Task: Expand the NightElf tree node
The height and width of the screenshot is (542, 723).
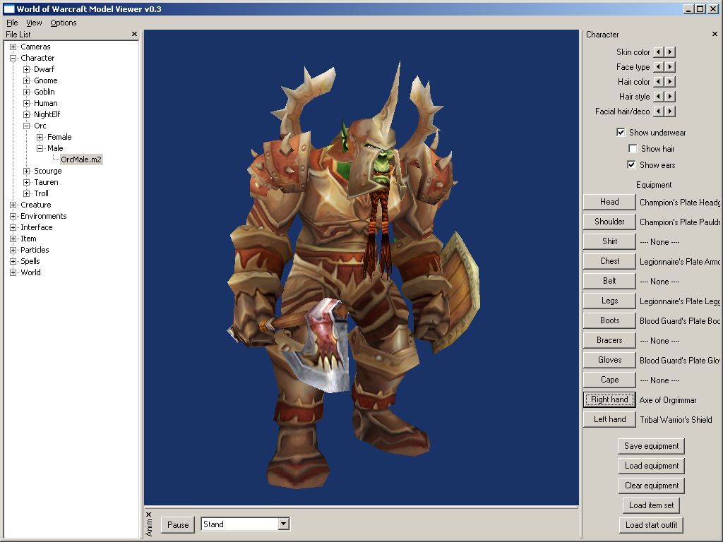Action: pos(27,114)
